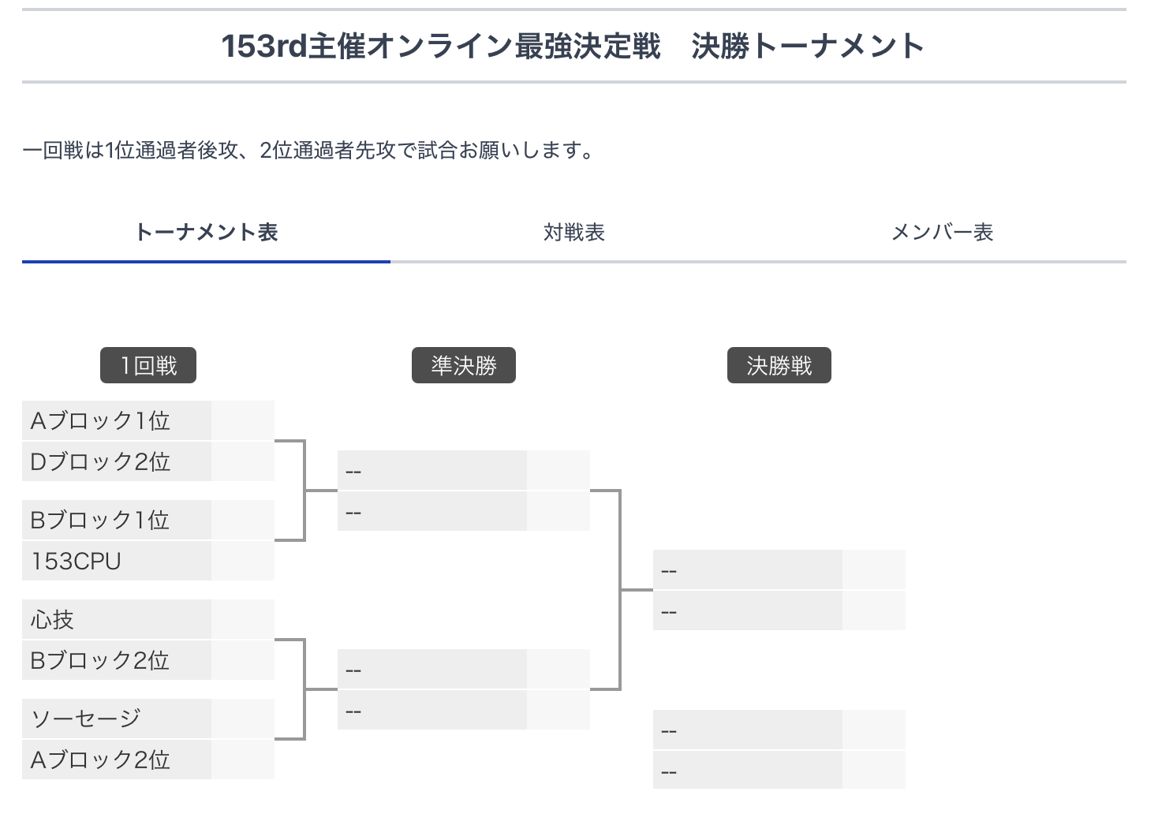
Task: Click the score box beside Aブロック1位
Action: [x=243, y=420]
